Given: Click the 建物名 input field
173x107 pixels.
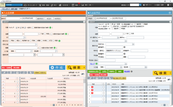Looking at the screenshot, I should pyautogui.click(x=114, y=51).
